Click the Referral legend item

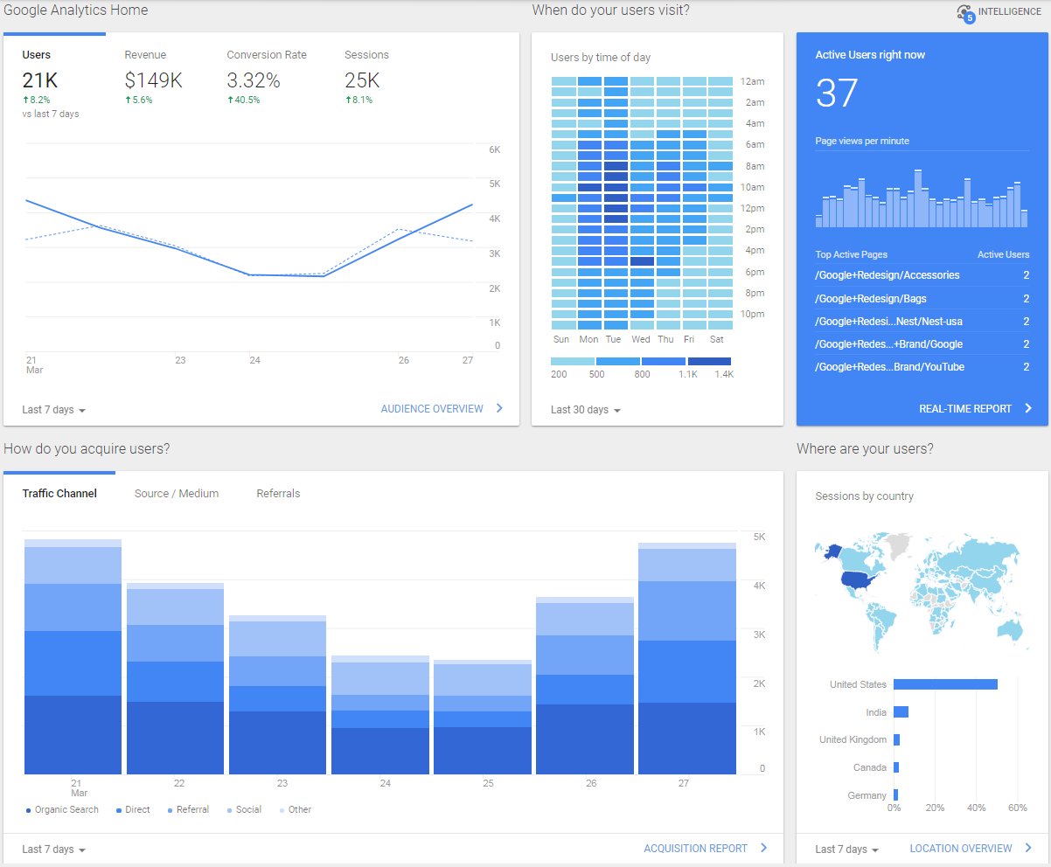point(188,810)
